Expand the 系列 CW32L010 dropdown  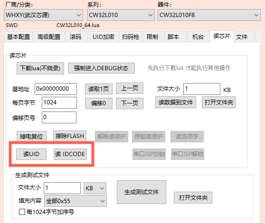coord(121,15)
